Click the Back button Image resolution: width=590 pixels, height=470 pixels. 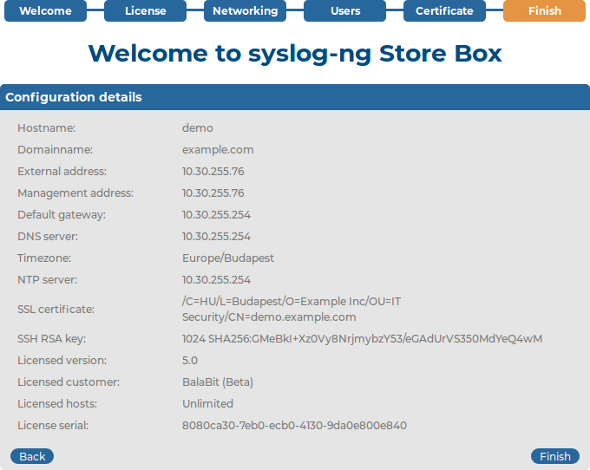tap(32, 456)
